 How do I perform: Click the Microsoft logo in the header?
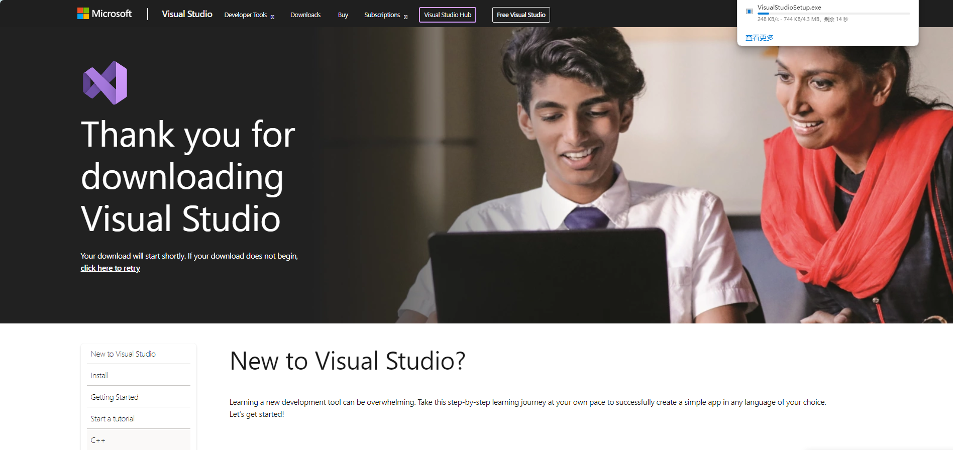click(104, 14)
